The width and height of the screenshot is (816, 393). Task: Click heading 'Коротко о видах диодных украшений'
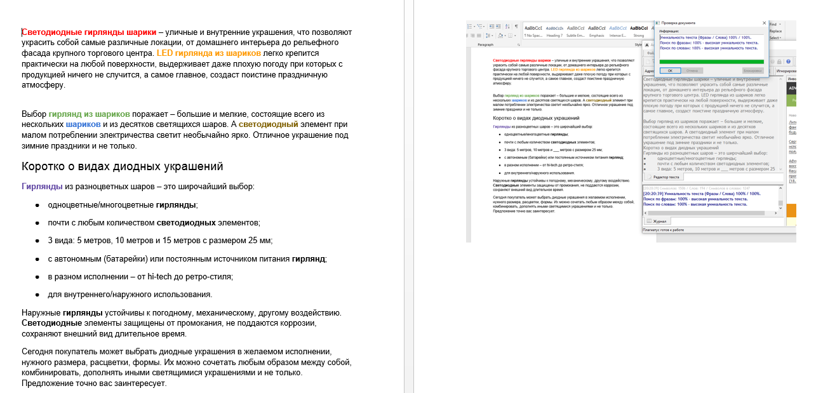coord(123,167)
